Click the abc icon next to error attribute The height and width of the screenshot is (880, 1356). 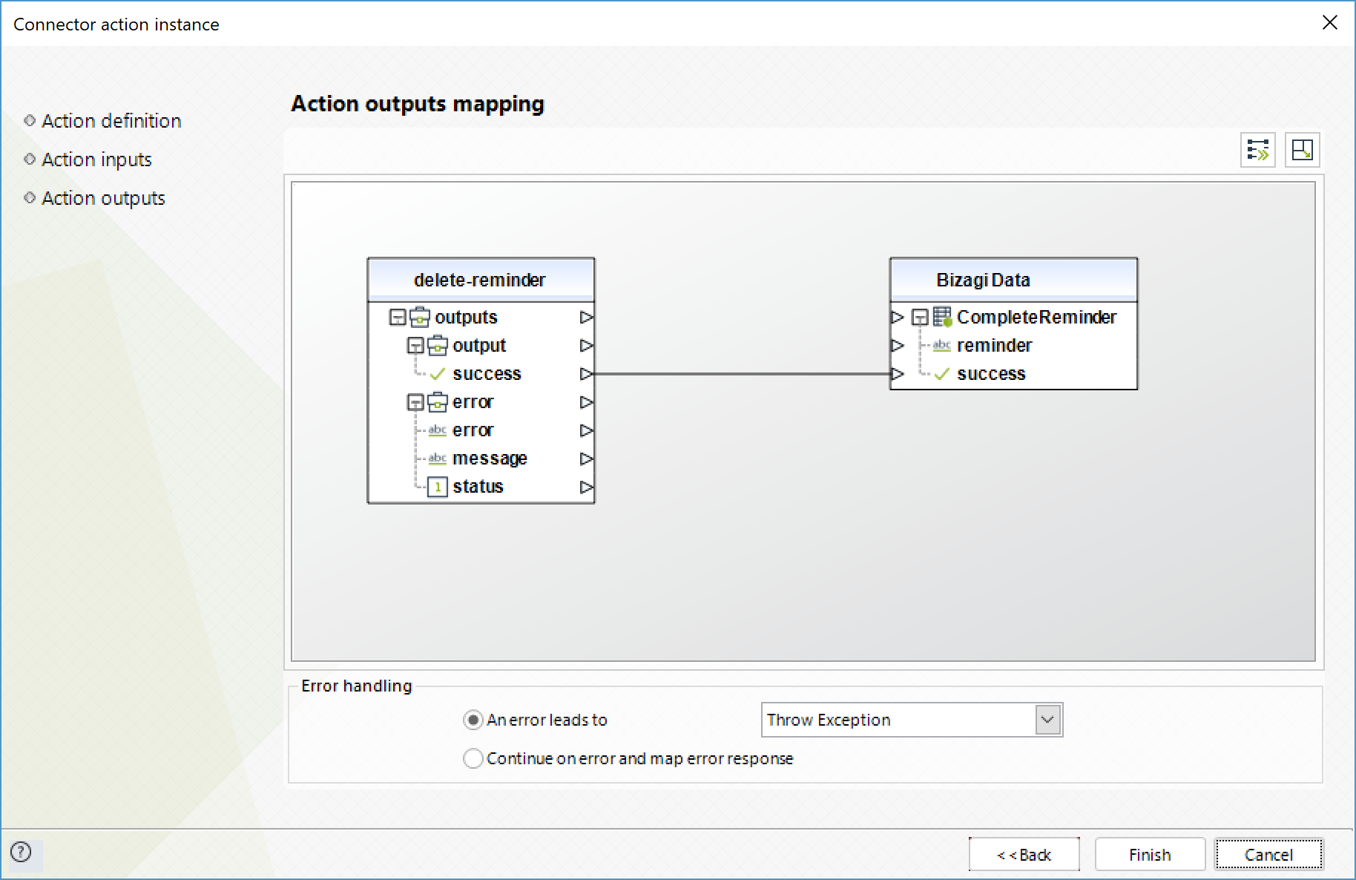438,430
